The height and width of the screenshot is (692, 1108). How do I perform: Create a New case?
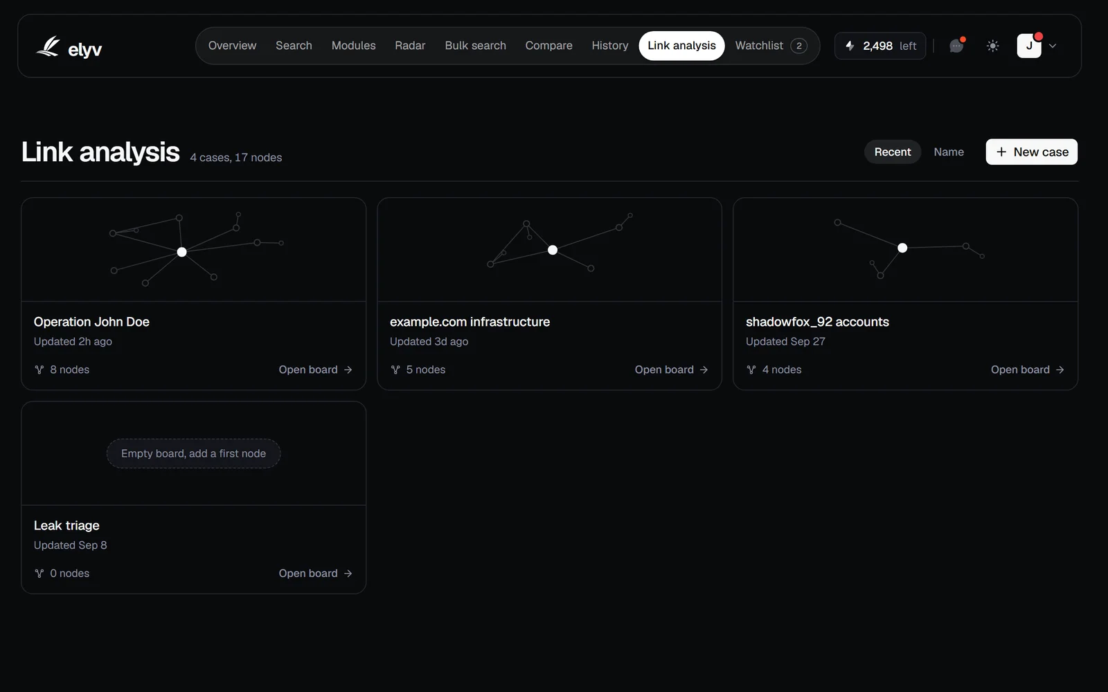(1031, 152)
